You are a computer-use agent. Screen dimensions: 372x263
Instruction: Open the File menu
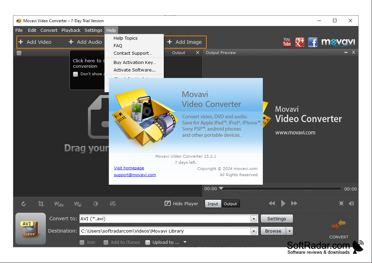click(19, 30)
